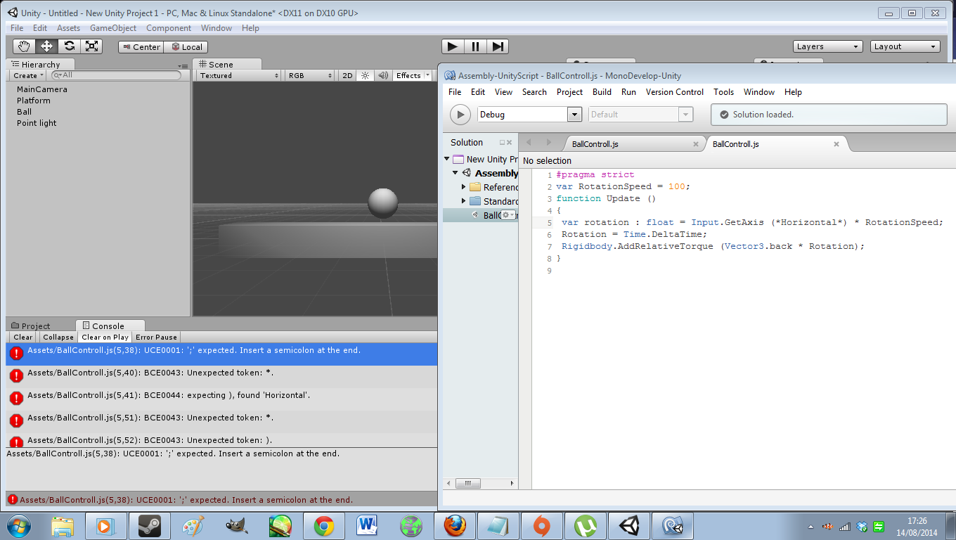The width and height of the screenshot is (956, 540).
Task: Open the arrow dropdown beside Effects
Action: click(427, 75)
